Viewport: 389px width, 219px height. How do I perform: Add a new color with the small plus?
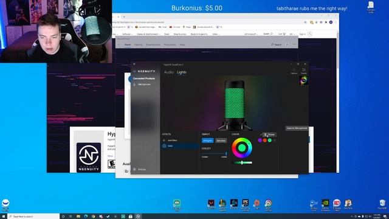pyautogui.click(x=274, y=141)
